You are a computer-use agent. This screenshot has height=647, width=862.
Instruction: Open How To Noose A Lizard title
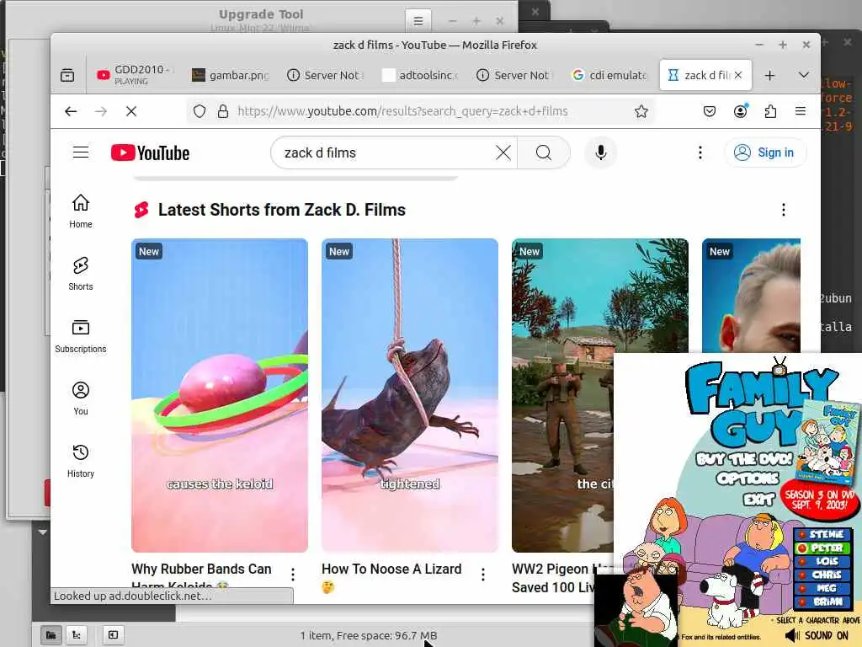click(x=391, y=569)
